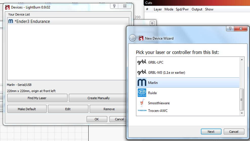Click the grbl logo beside GRBL-LPC
Image resolution: width=250 pixels, height=141 pixels.
142,62
